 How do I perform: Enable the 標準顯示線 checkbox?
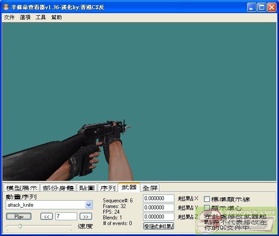[207, 199]
